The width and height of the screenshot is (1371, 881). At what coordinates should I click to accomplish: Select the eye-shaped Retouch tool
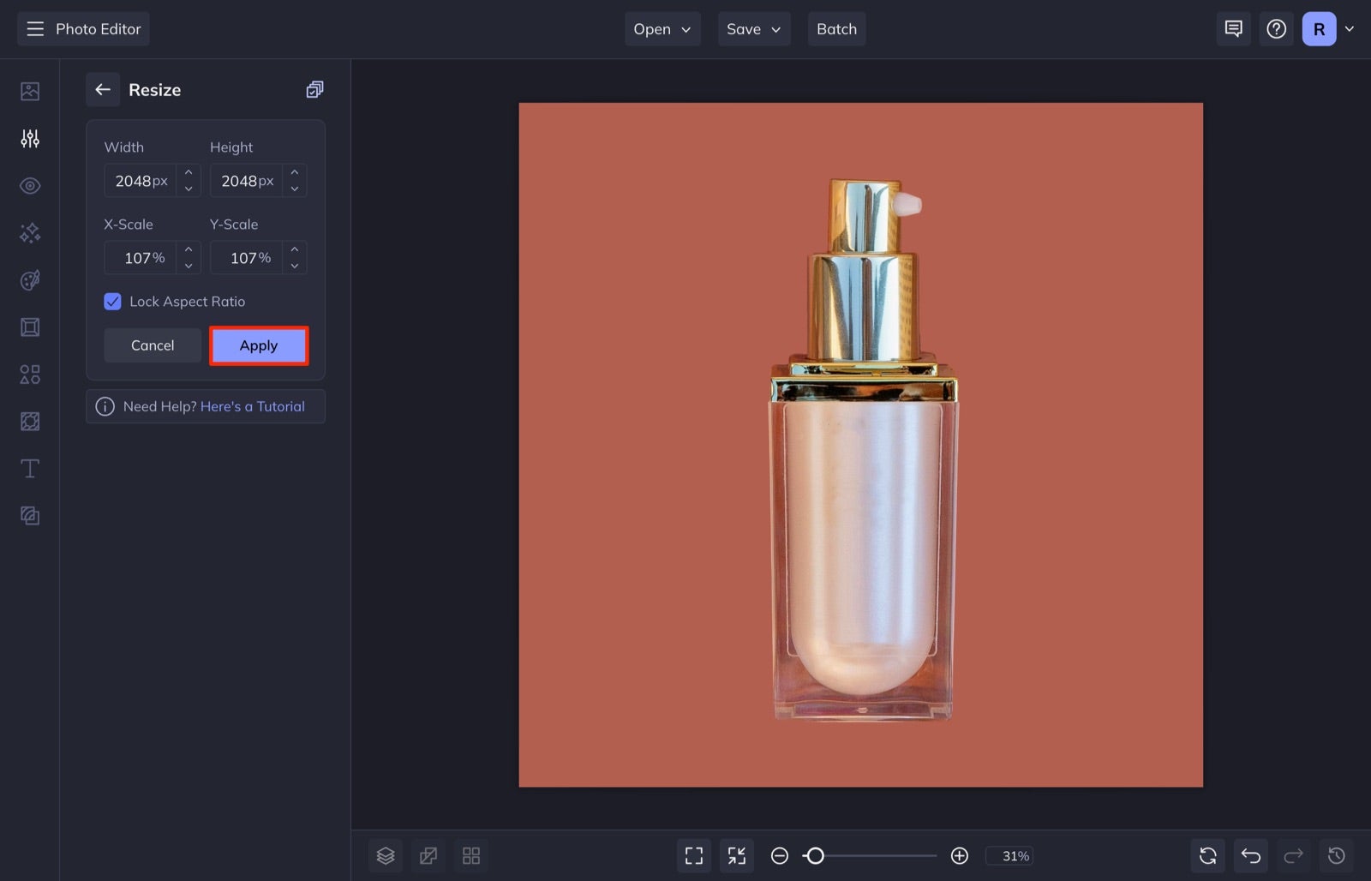29,185
